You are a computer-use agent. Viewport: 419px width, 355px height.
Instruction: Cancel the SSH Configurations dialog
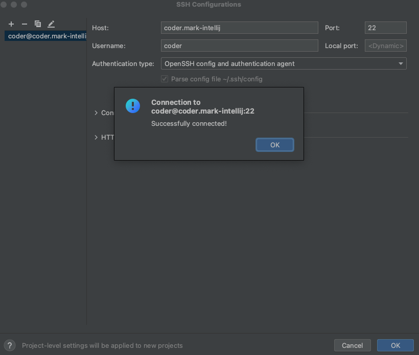click(x=352, y=345)
